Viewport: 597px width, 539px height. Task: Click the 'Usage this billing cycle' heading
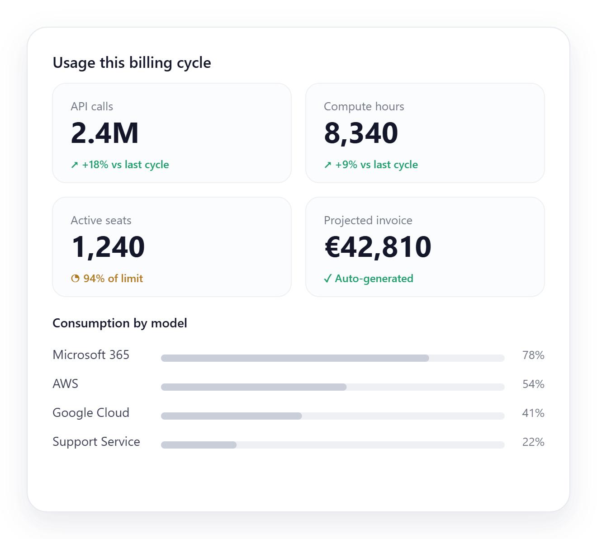point(132,63)
